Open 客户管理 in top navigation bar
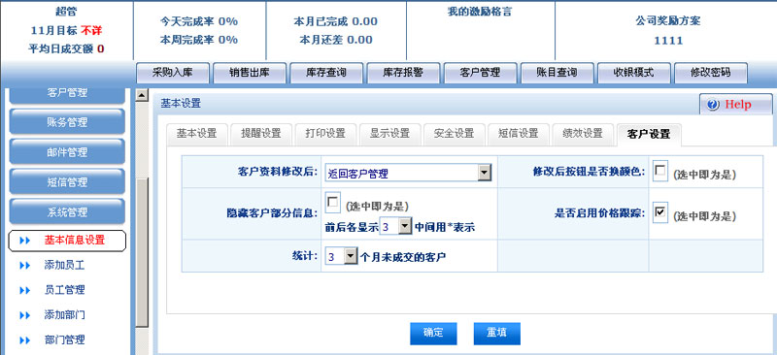 click(x=480, y=73)
